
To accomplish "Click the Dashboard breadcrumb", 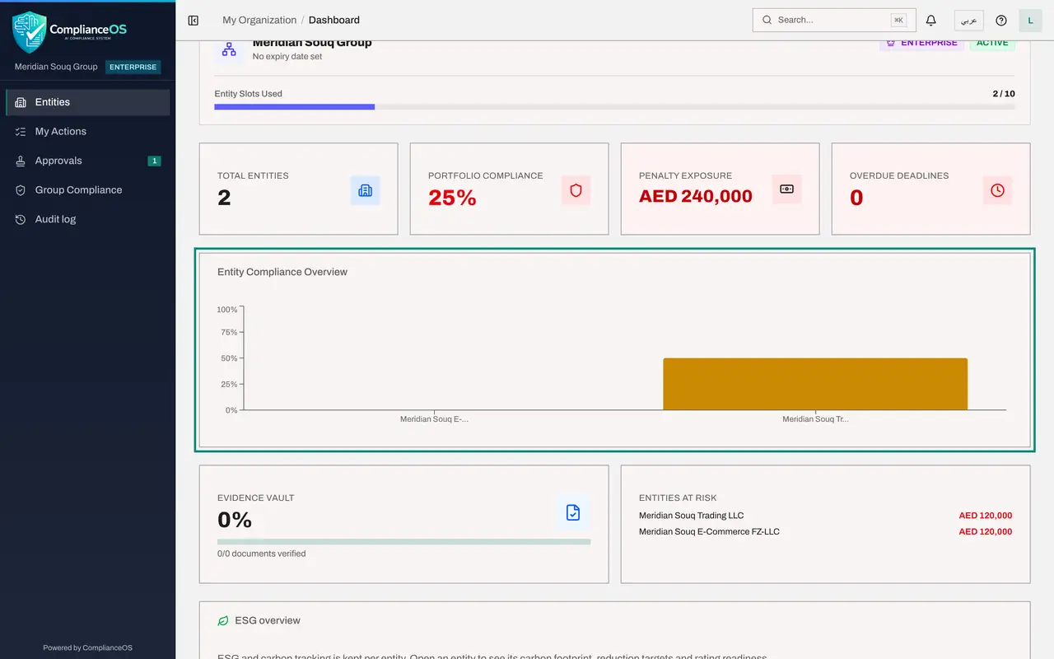I will coord(334,20).
